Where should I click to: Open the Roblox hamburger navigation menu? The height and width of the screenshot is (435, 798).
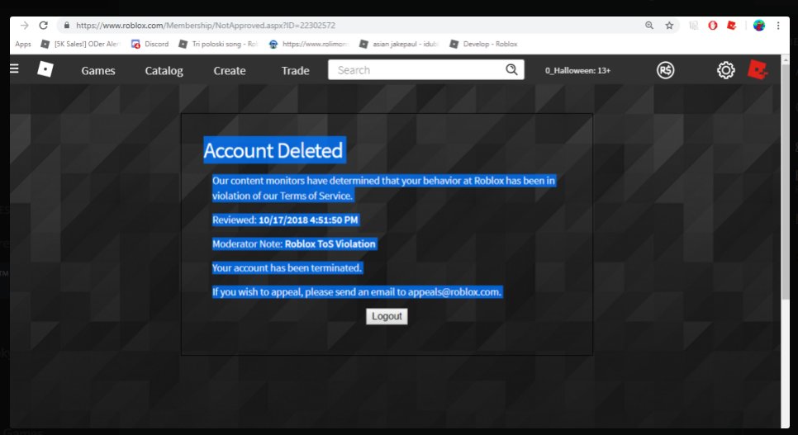pos(14,69)
